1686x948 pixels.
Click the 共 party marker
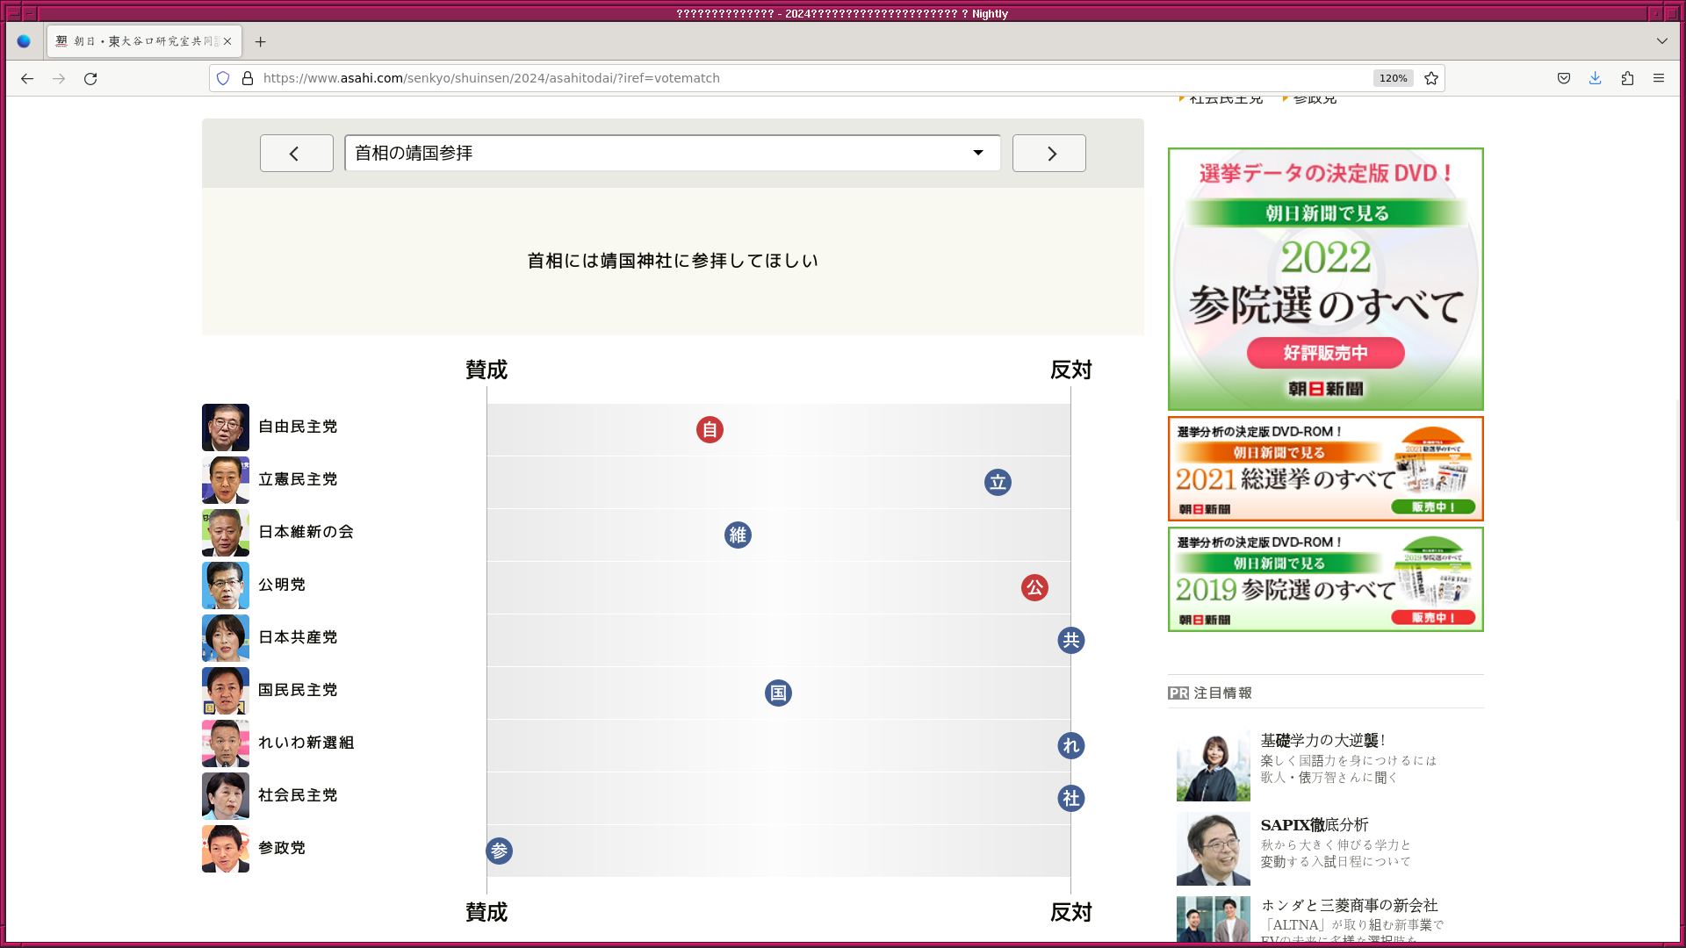[x=1071, y=641]
